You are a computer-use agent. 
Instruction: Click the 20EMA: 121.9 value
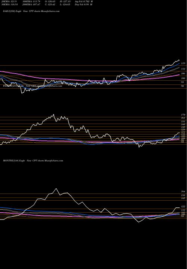(9, 1)
